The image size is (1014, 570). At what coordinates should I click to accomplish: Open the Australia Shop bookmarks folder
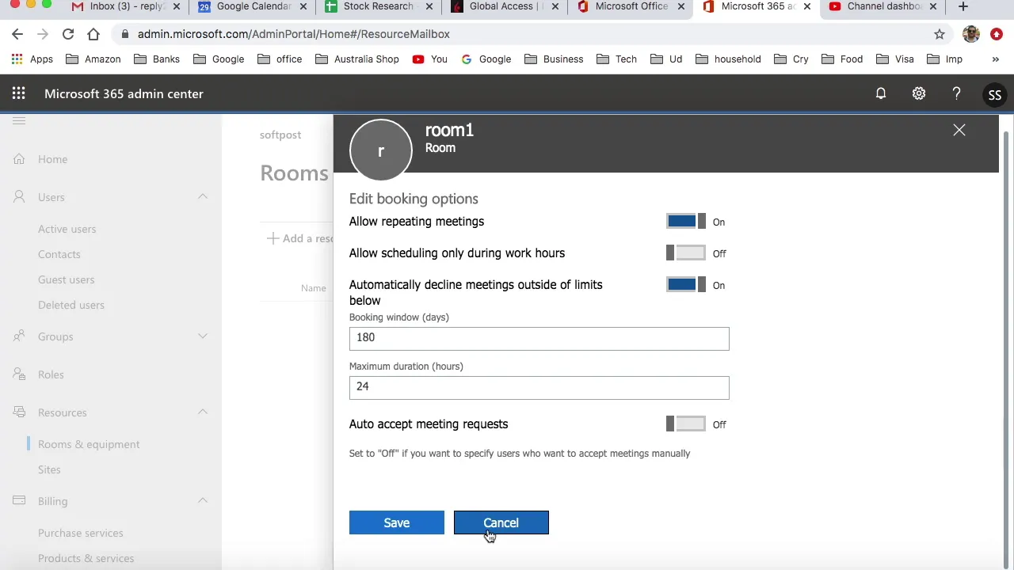tap(357, 59)
